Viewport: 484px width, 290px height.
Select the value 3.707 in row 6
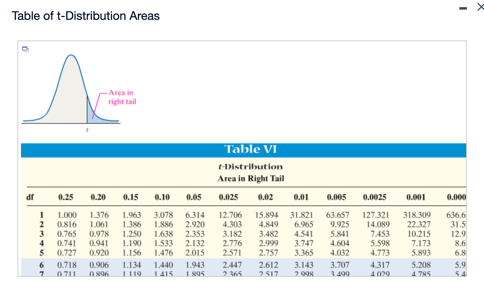pos(340,265)
